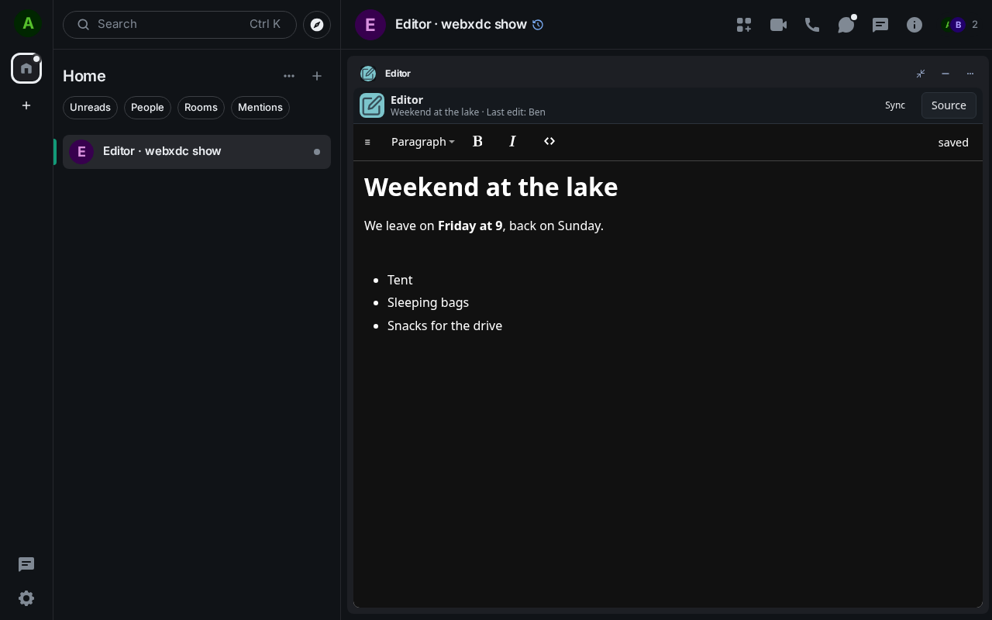Click the saved status text
This screenshot has height=620, width=992.
pos(953,143)
